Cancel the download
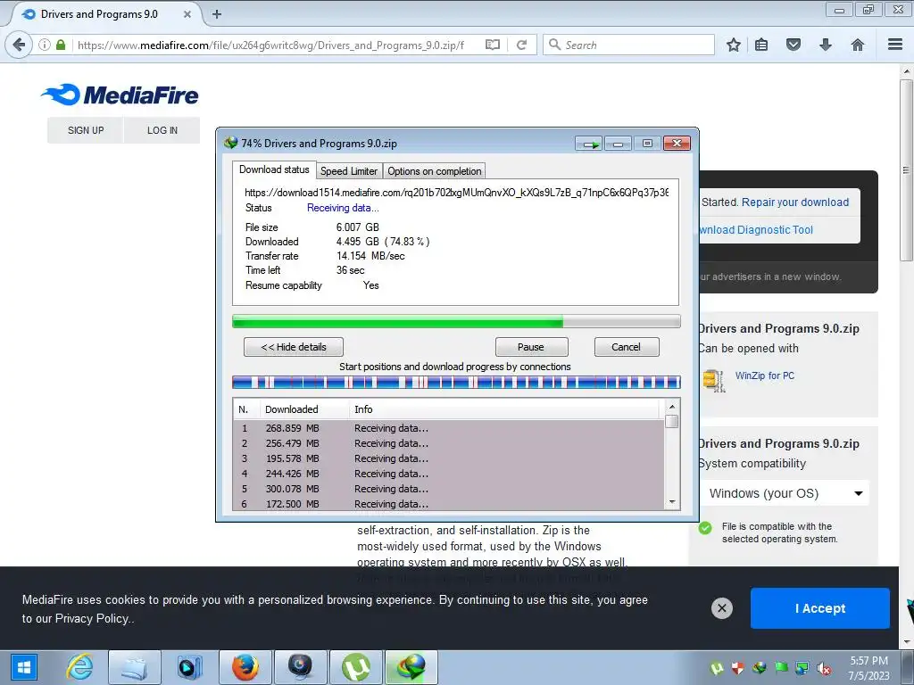914x685 pixels. (626, 347)
